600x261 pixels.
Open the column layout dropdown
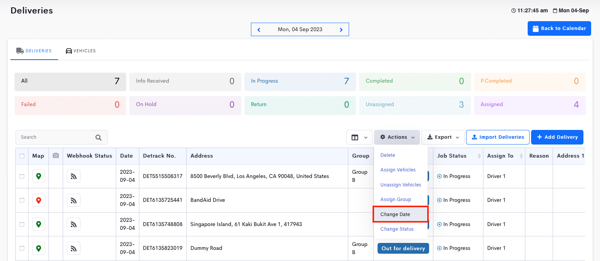point(359,137)
